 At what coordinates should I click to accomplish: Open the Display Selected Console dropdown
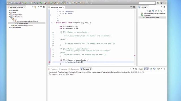[x=156, y=69]
